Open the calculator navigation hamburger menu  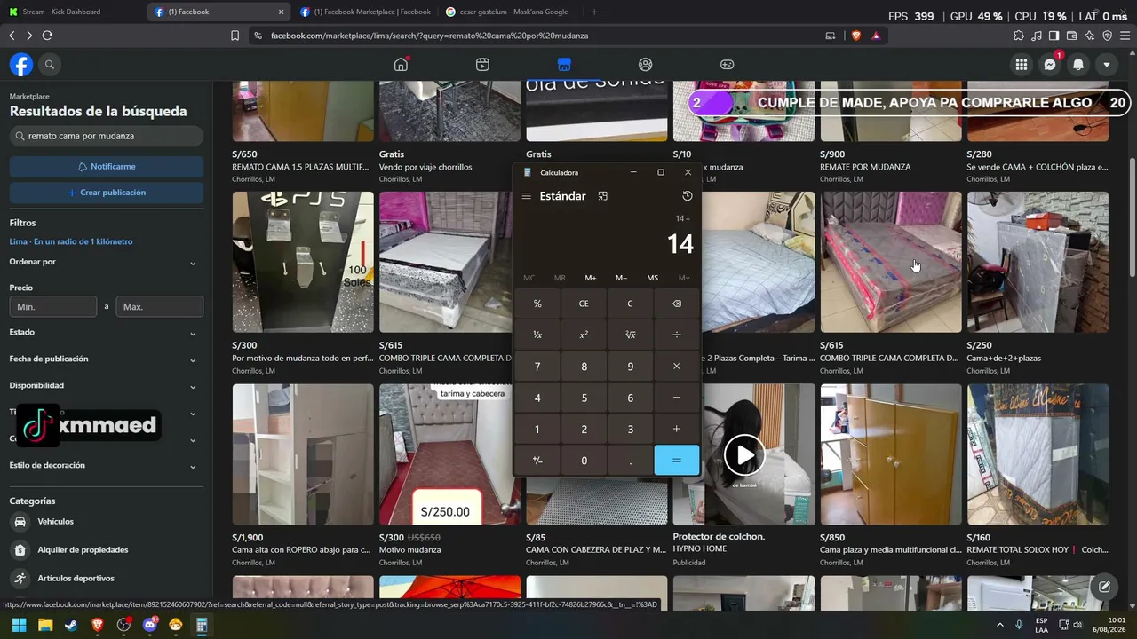point(526,196)
